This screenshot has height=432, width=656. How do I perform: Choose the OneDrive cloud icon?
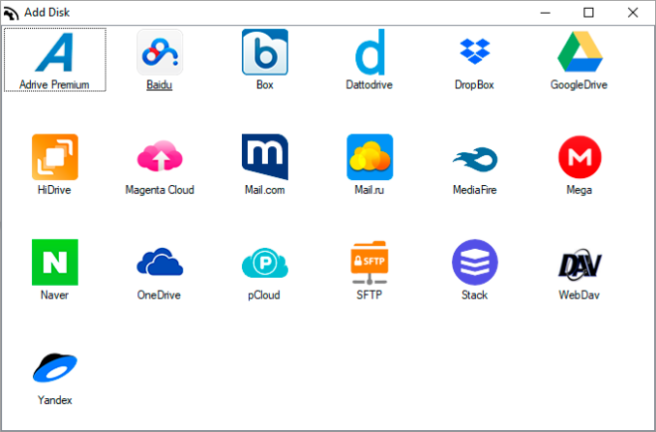(160, 262)
